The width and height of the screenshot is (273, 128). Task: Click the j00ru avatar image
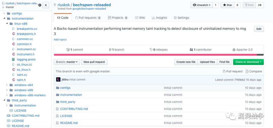pos(58,79)
